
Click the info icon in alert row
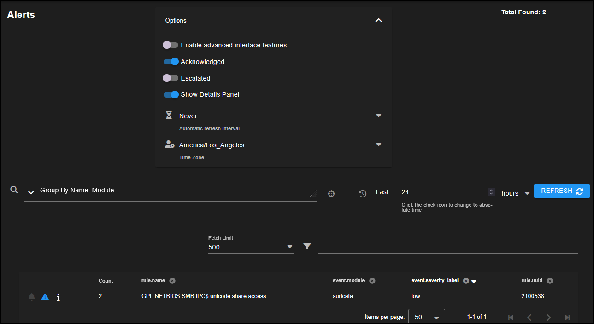(58, 297)
